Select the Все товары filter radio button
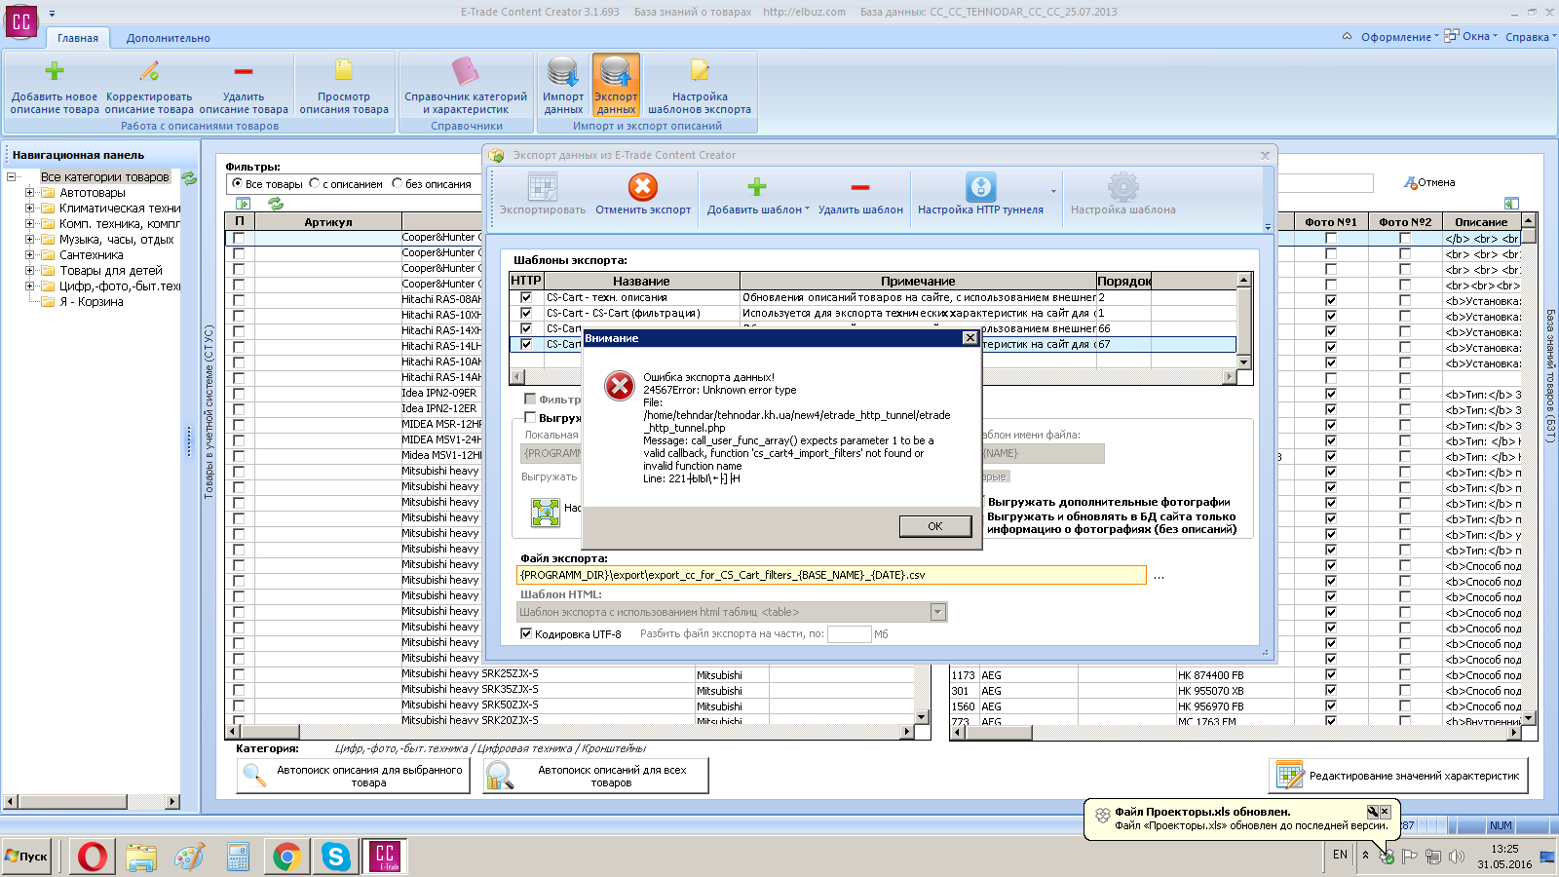Screen dimensions: 1559x877 [x=237, y=183]
